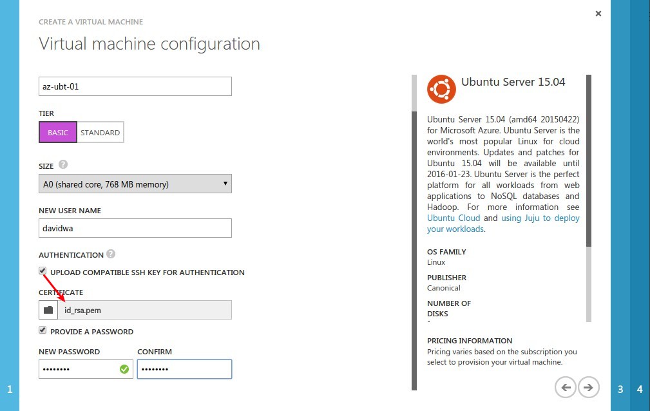Click the Ubuntu logo icon
The width and height of the screenshot is (650, 411).
(441, 89)
